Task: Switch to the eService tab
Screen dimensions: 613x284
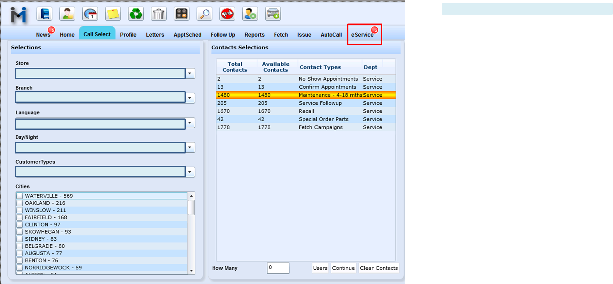Action: (x=362, y=35)
